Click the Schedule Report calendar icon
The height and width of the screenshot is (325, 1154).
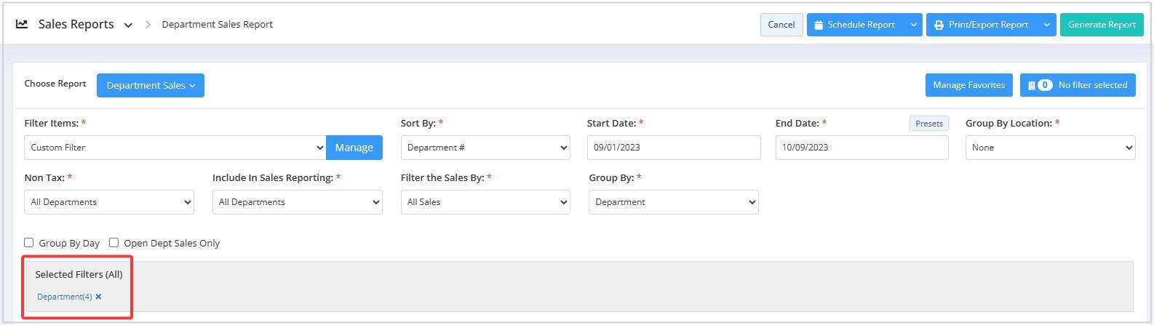coord(819,25)
